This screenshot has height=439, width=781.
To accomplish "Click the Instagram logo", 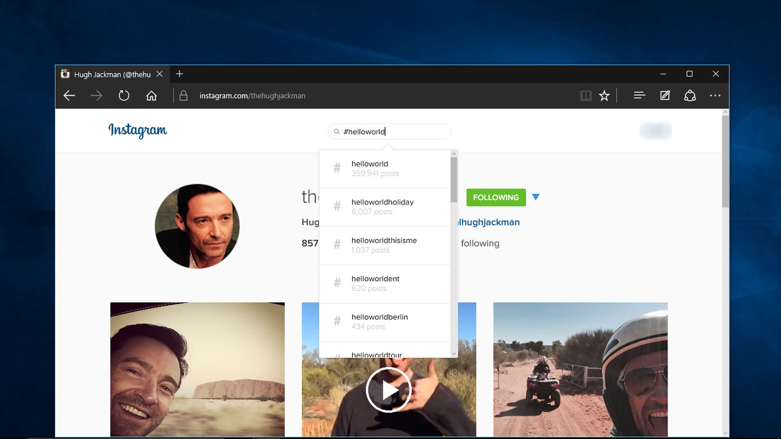I will (137, 130).
